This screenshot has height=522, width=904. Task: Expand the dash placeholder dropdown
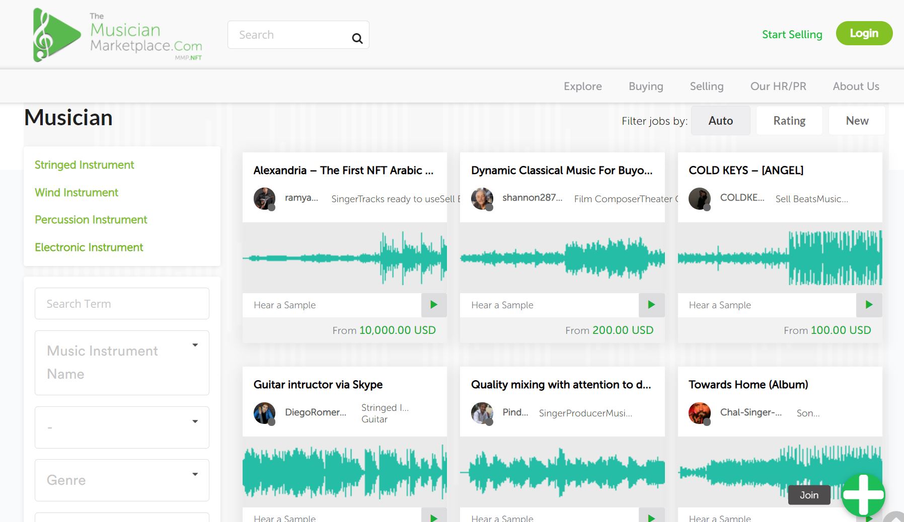coord(122,427)
